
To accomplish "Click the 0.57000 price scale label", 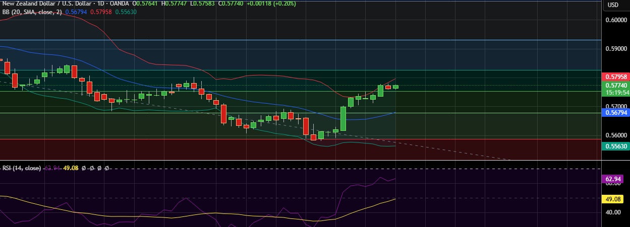I will [x=615, y=107].
